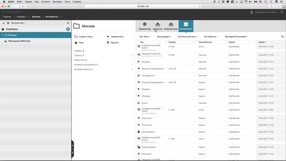Click the backup icon of the 17:55 BIM backup row
This screenshot has height=161, width=286.
[139, 139]
